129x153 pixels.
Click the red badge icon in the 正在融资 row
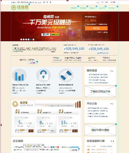[x=58, y=147]
